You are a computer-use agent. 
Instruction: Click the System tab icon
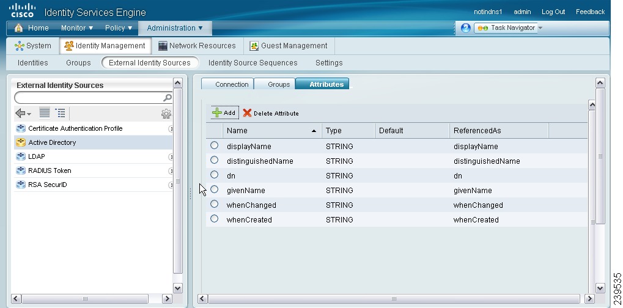(19, 46)
